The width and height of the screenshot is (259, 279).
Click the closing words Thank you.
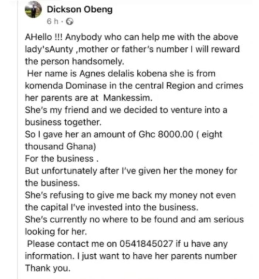tap(48, 268)
